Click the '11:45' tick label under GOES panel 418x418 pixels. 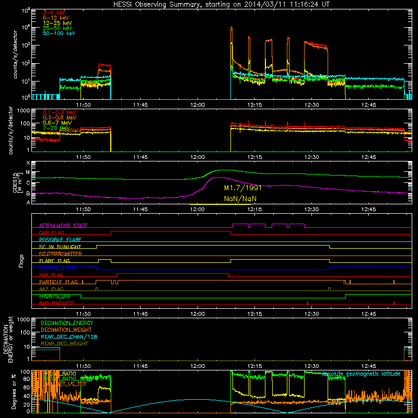coord(141,210)
